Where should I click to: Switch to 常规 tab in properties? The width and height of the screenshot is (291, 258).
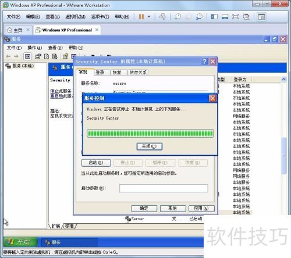point(83,72)
